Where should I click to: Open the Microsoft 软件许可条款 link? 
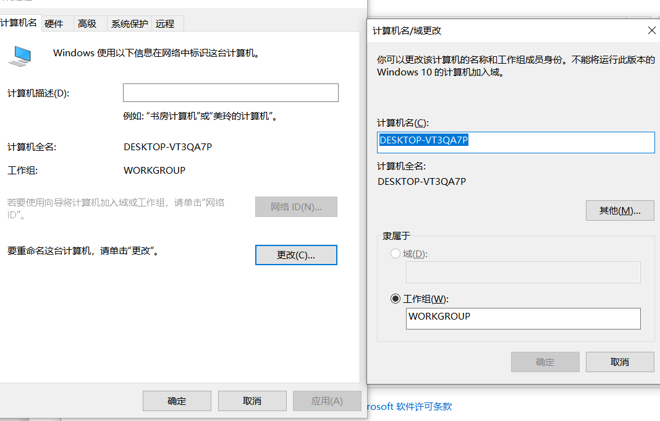coord(410,406)
